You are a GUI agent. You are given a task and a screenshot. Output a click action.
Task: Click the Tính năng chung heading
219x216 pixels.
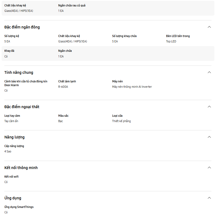(19, 72)
